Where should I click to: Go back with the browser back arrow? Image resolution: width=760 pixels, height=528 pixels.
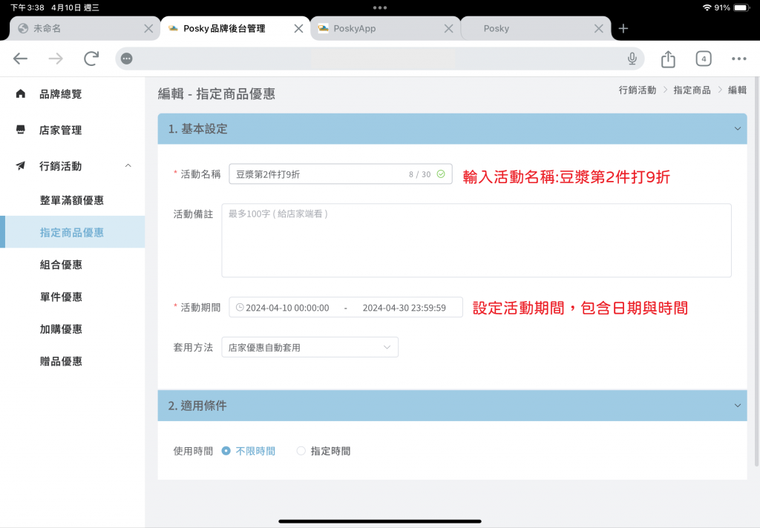pyautogui.click(x=20, y=59)
